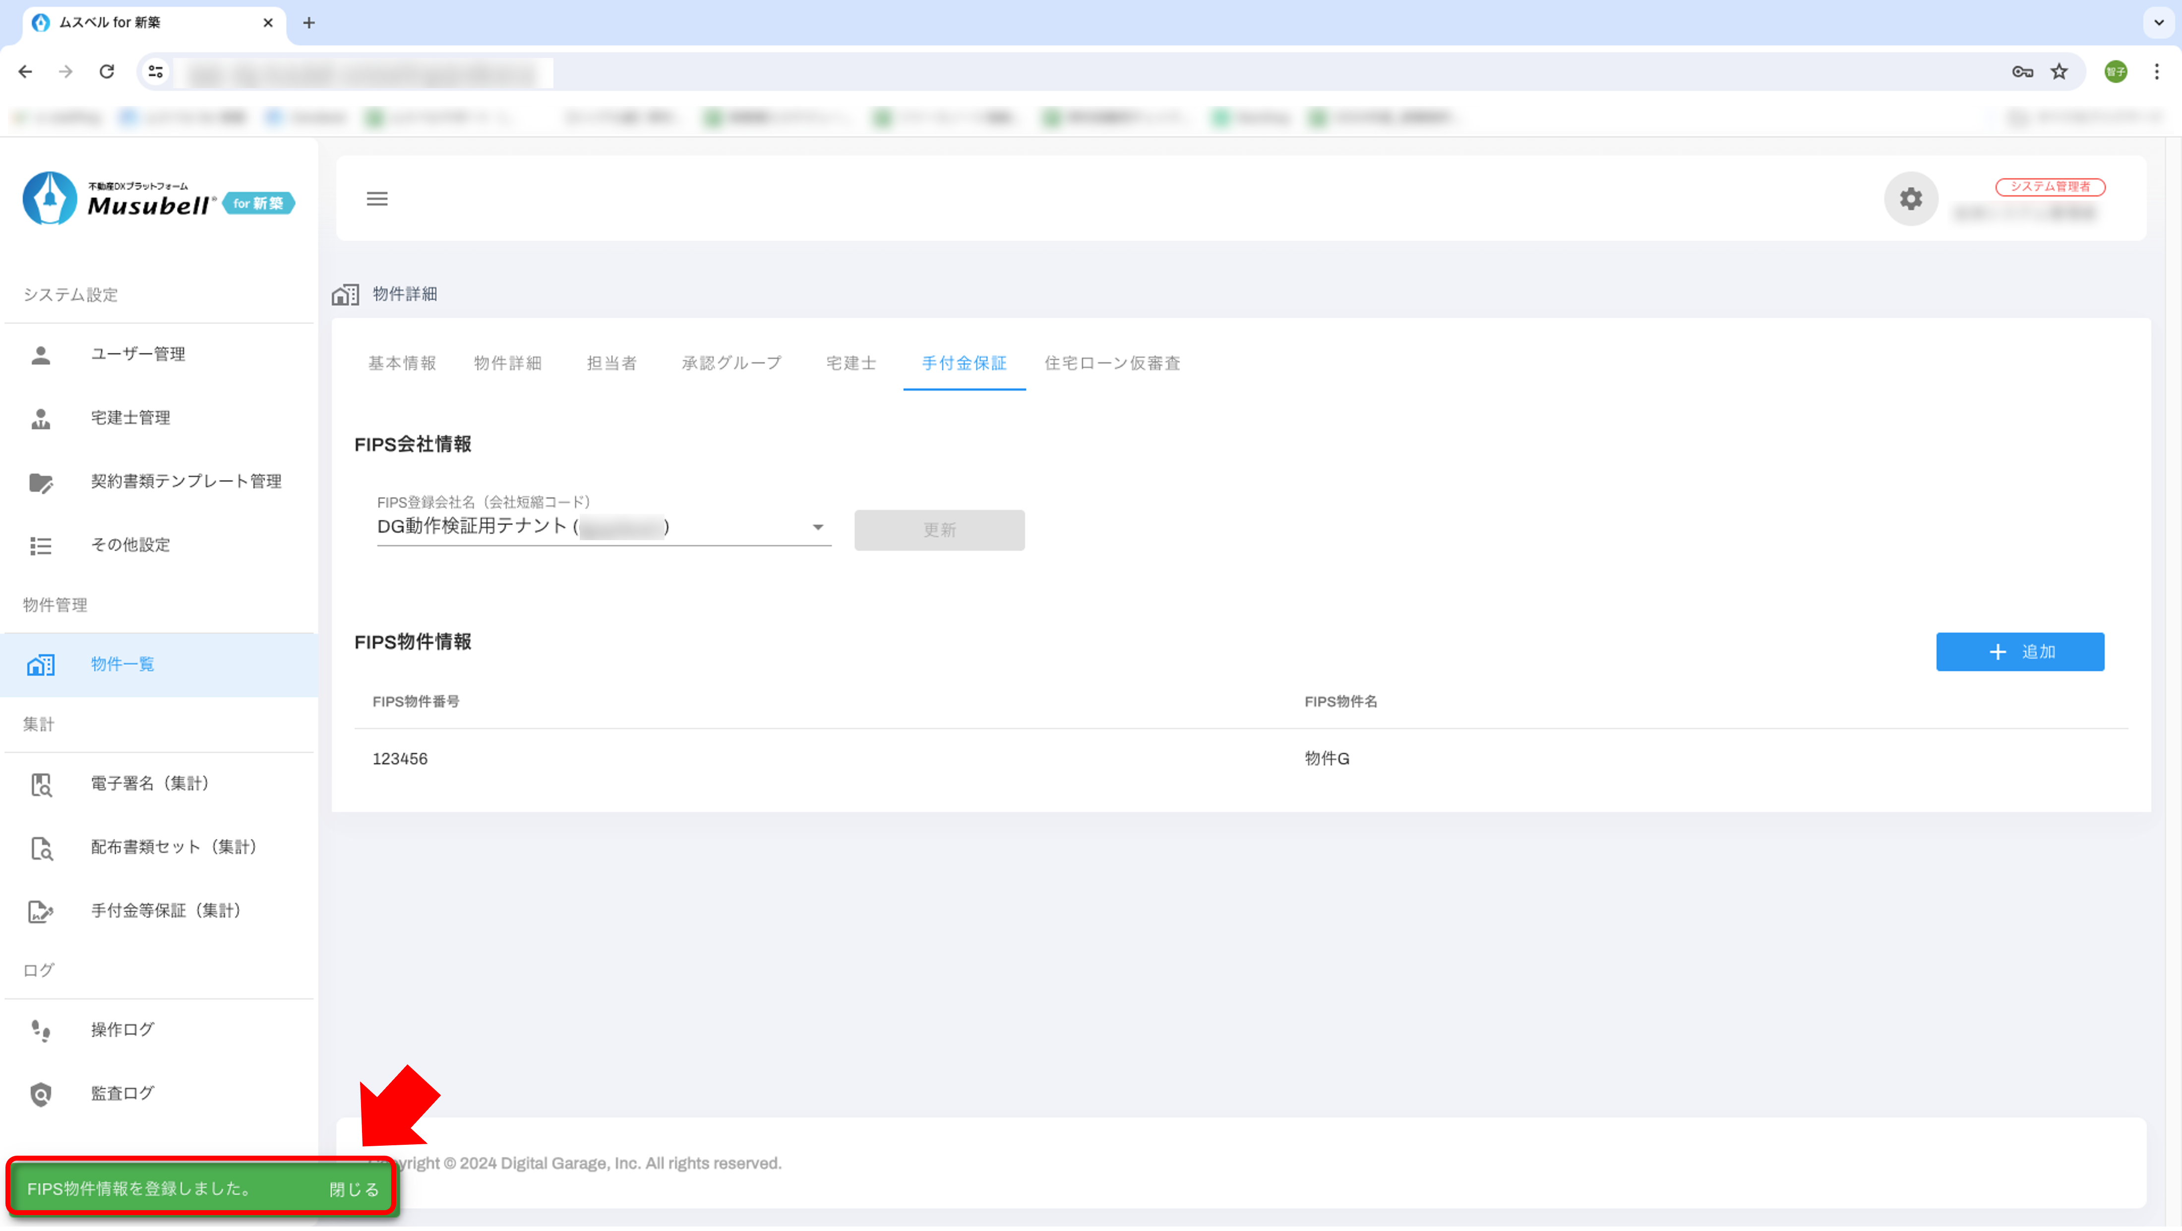Click the bookmark star icon

point(2059,72)
